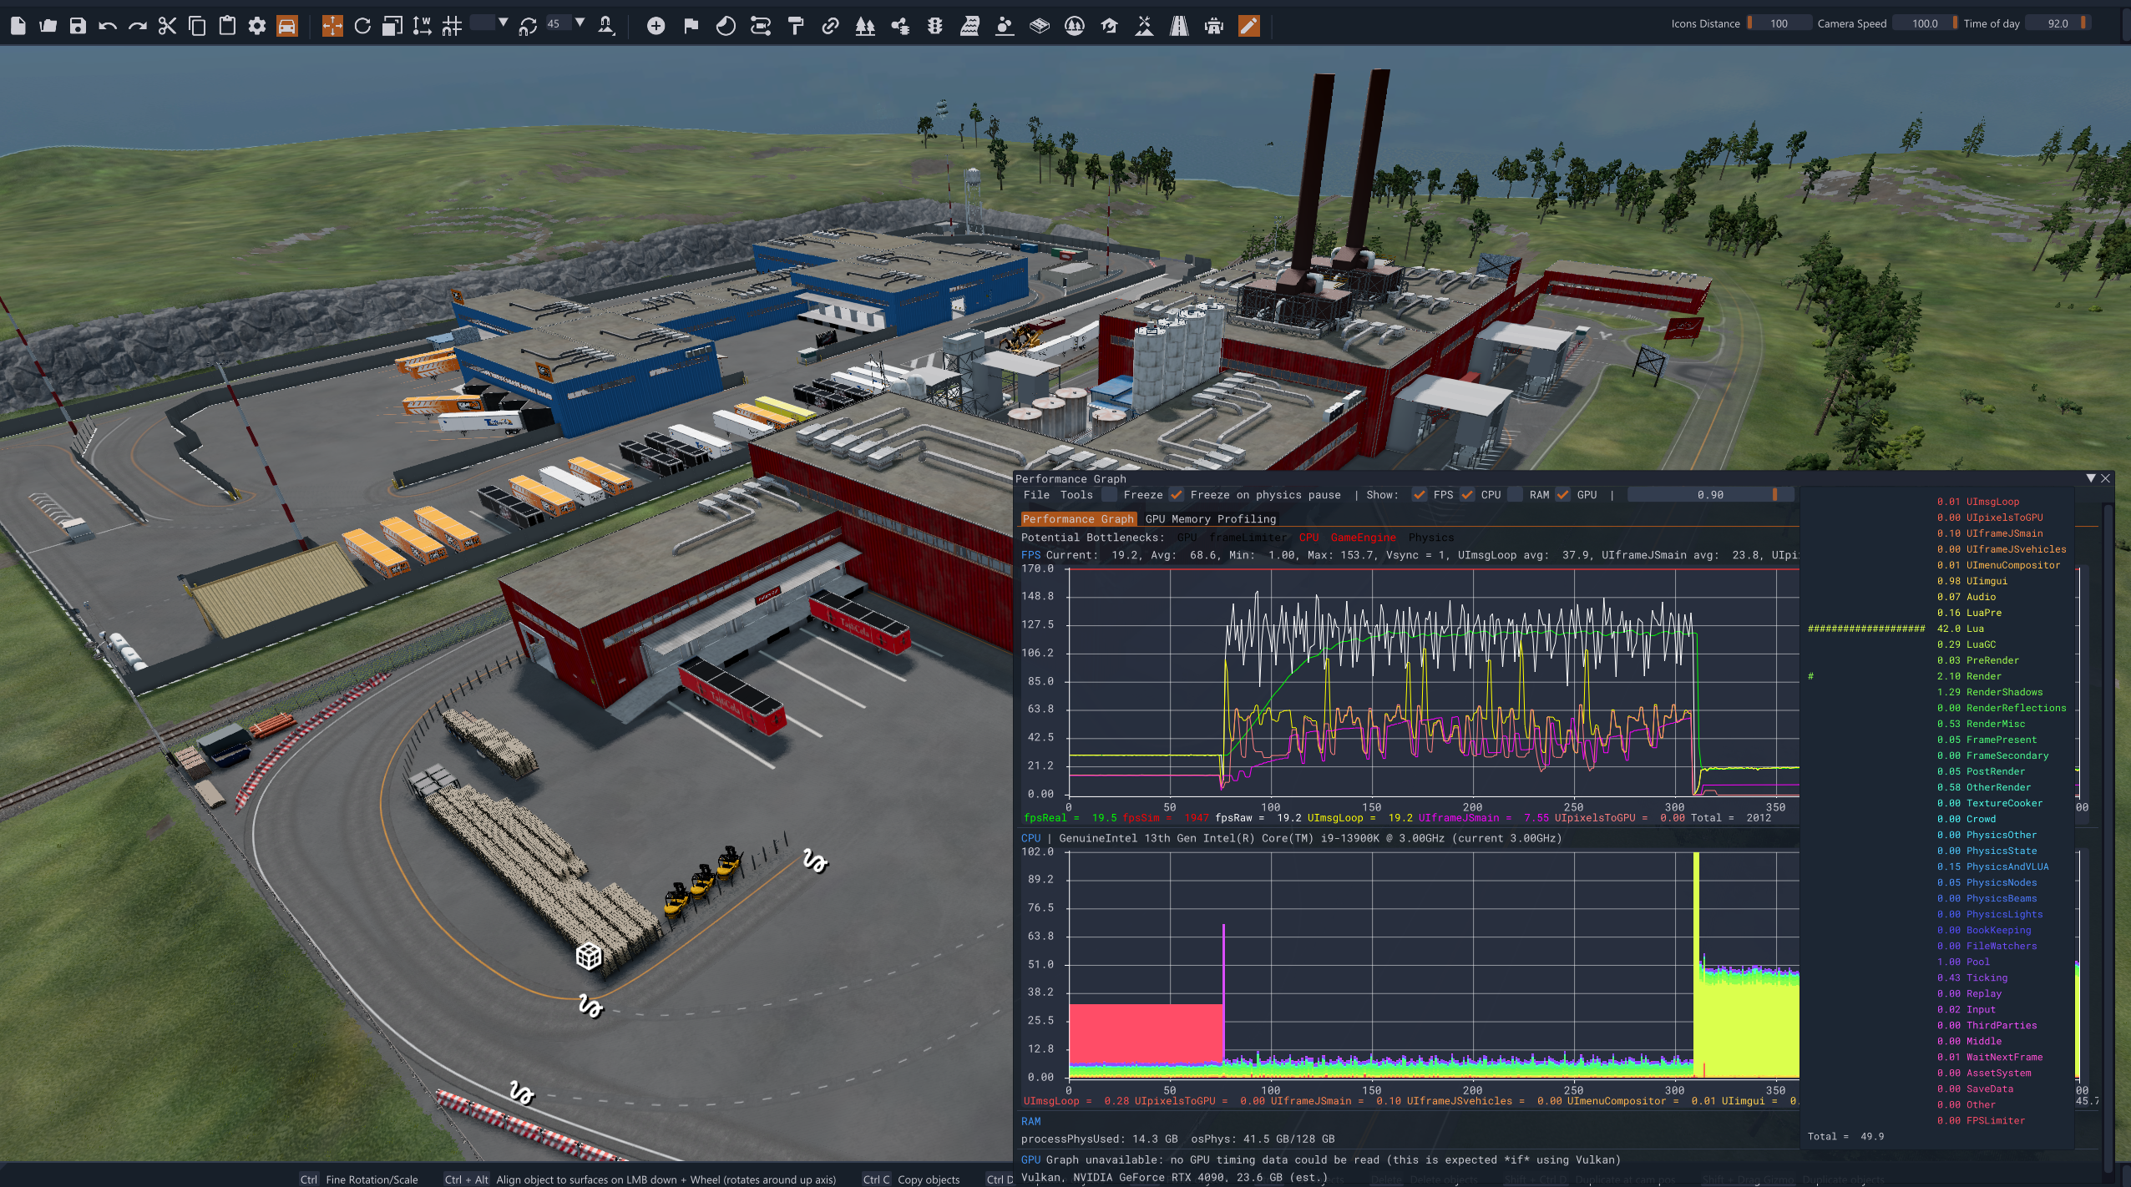Undo the last editor action
The height and width of the screenshot is (1187, 2131).
point(108,25)
